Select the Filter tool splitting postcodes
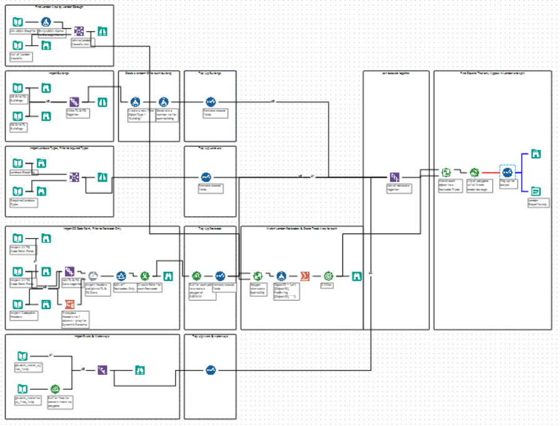 [x=121, y=276]
